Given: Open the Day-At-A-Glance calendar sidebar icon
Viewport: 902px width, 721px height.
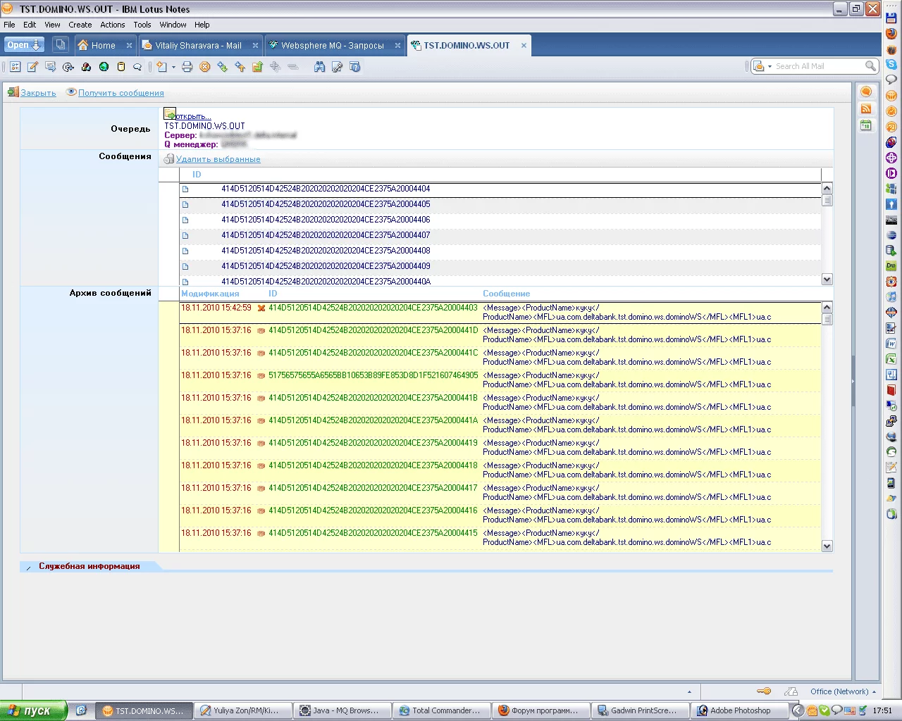Looking at the screenshot, I should (x=866, y=126).
